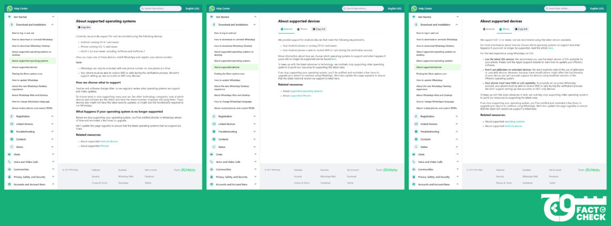
Task: Click Chats icon in right window sidebar
Action: click(413, 154)
